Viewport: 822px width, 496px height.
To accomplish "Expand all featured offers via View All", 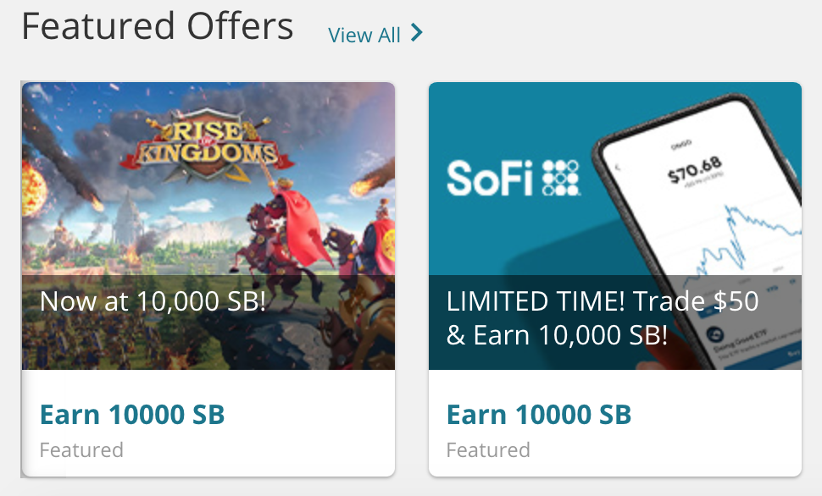I will tap(363, 36).
